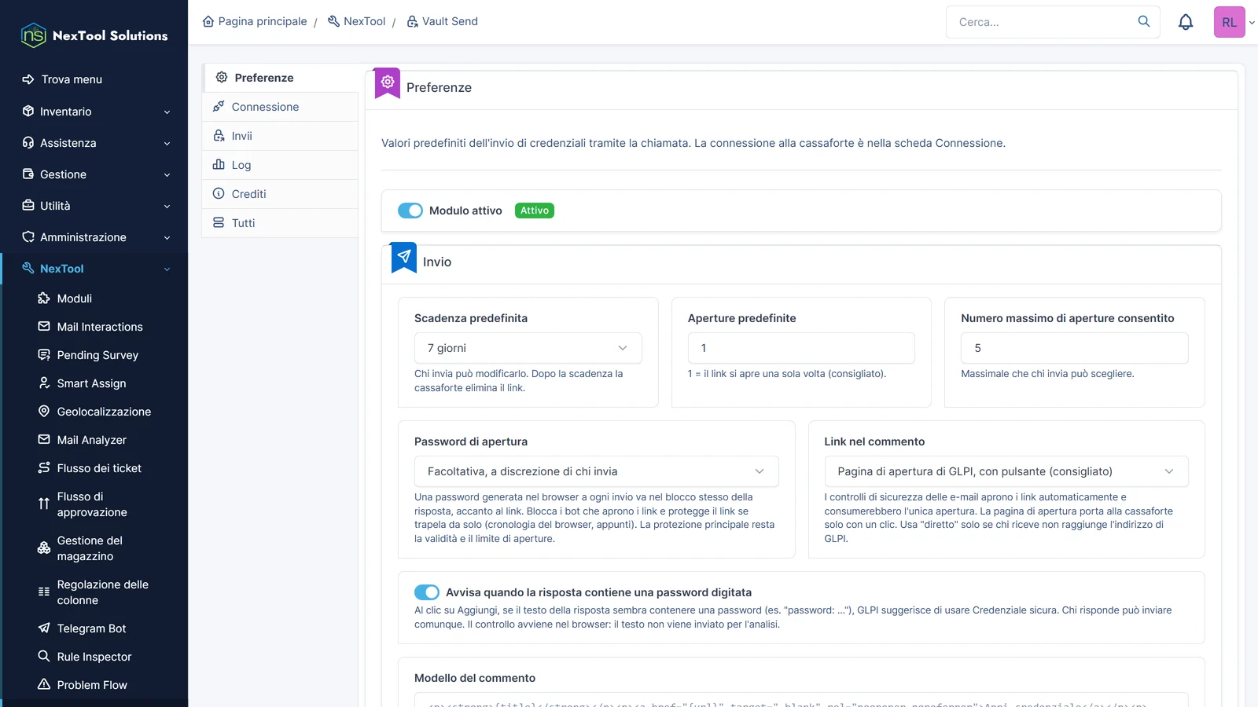
Task: Open the Password di apertura dropdown
Action: pos(596,471)
